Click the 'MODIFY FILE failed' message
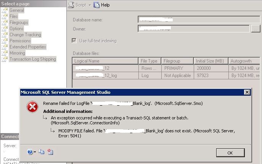 146,133
